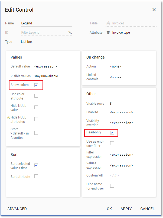
Task: Click the Invoice type attribute database icon
Action: coord(108,33)
